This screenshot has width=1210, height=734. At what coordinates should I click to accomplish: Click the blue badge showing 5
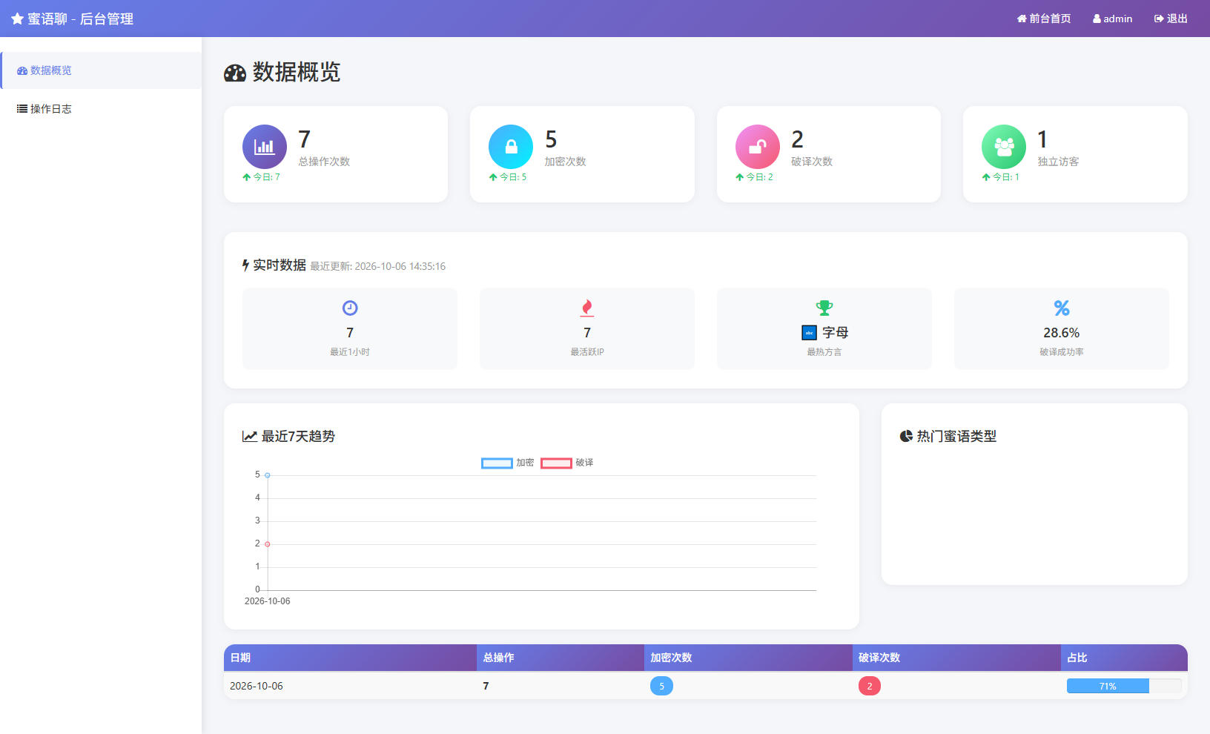pos(661,686)
